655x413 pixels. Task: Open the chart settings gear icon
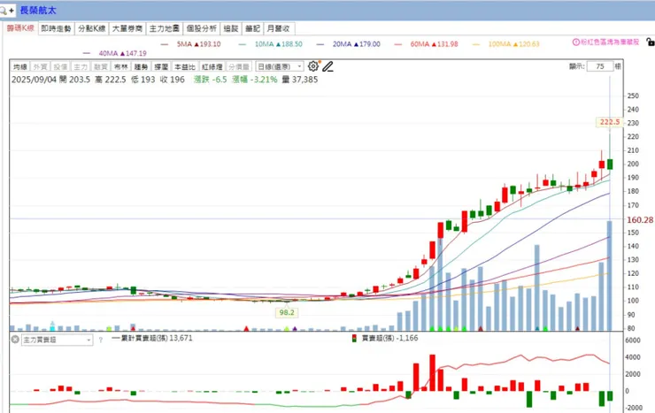312,66
